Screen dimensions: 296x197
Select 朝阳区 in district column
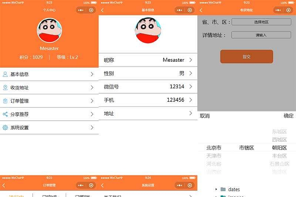279,148
